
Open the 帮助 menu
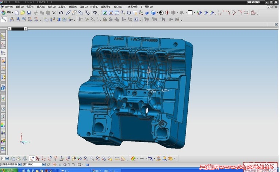click(148, 7)
